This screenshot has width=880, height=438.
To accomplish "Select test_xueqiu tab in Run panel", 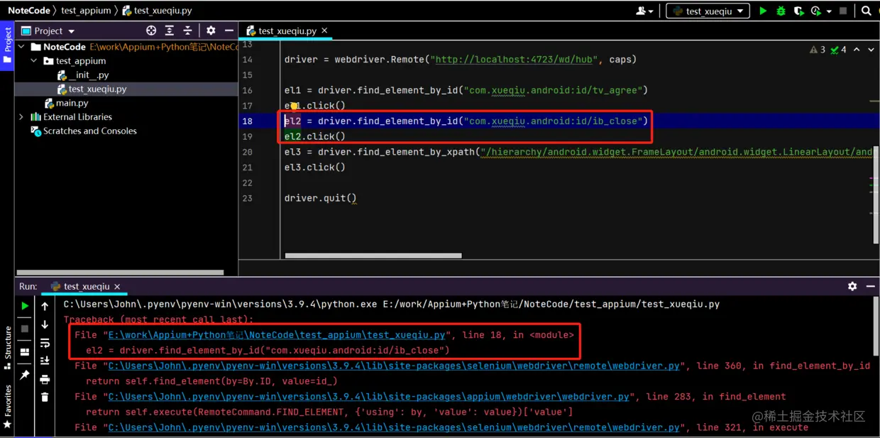I will [x=80, y=286].
